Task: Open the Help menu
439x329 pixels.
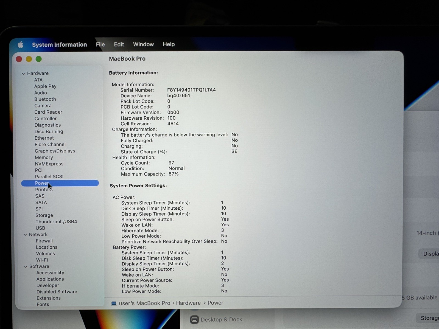Action: pyautogui.click(x=169, y=44)
